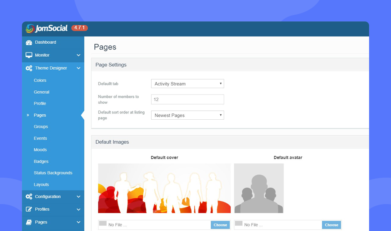The width and height of the screenshot is (391, 231).
Task: Click the Monitor screen icon
Action: (29, 55)
